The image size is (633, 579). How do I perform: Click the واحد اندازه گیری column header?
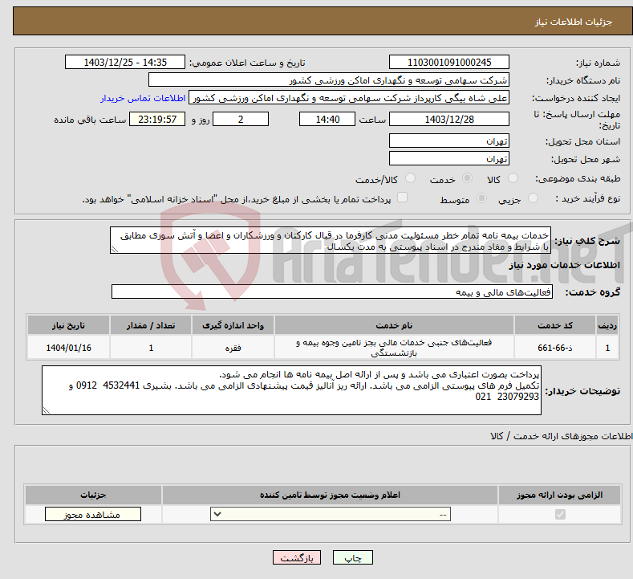[233, 325]
